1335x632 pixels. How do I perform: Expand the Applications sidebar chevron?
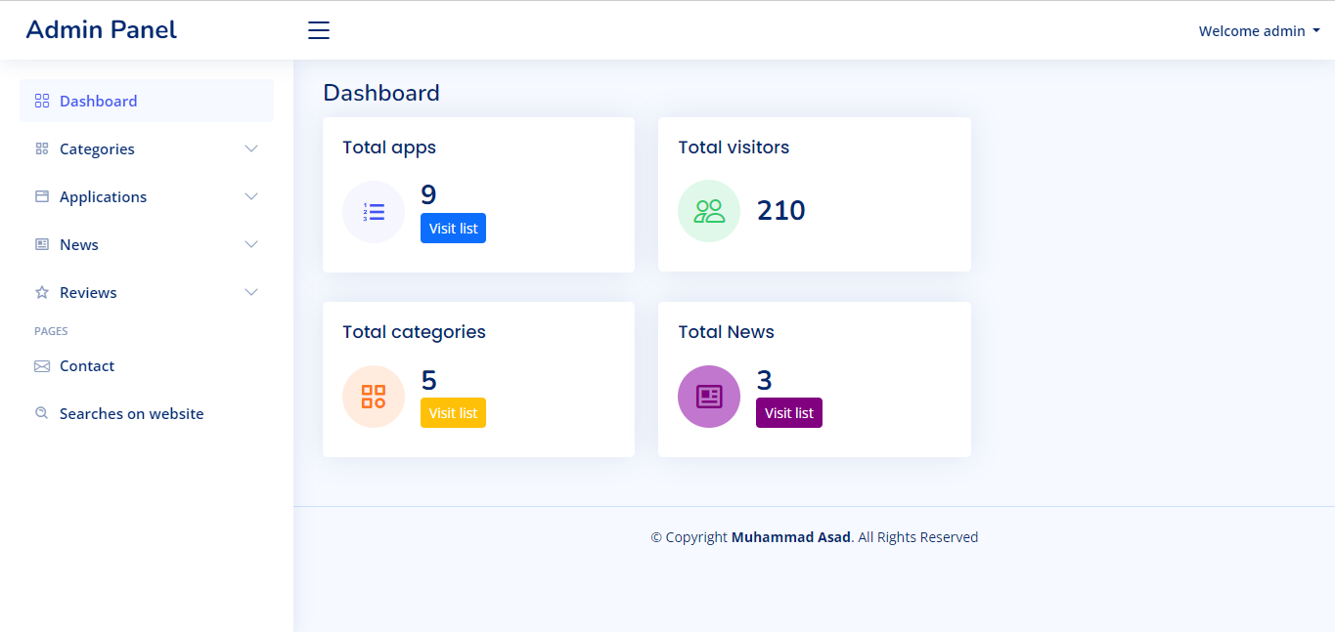(x=251, y=196)
